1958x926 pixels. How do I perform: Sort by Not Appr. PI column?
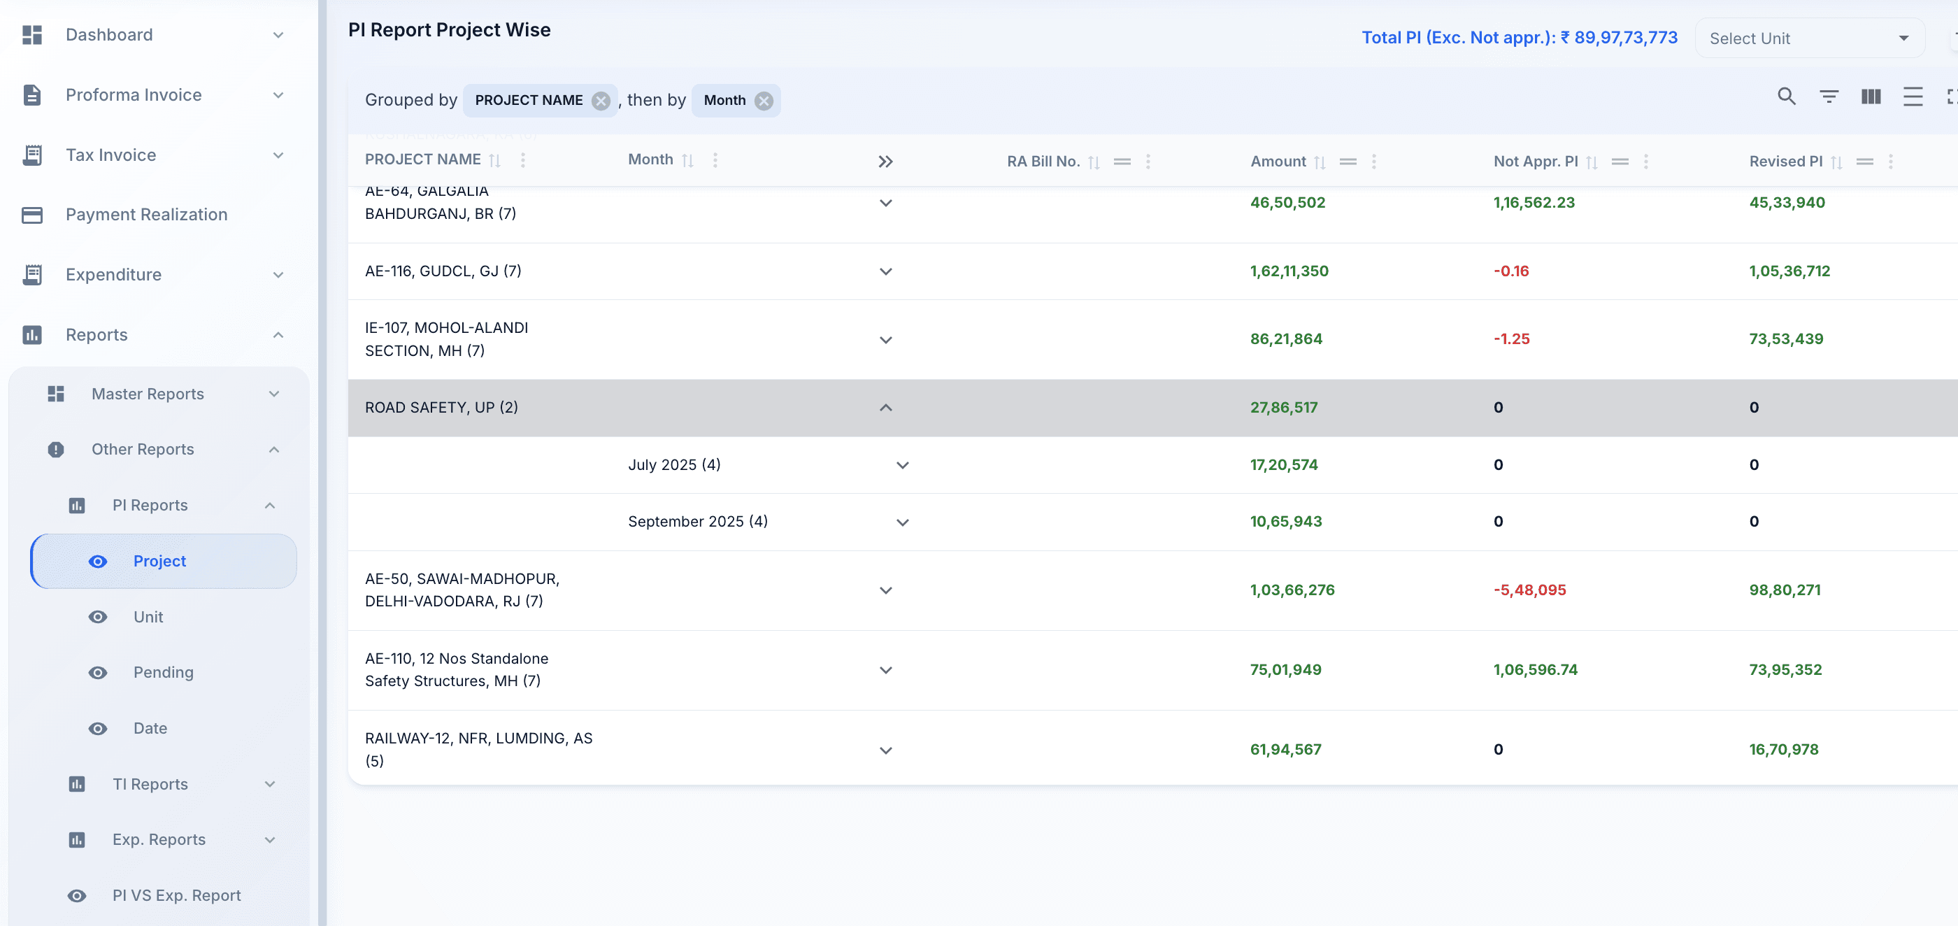(x=1592, y=162)
